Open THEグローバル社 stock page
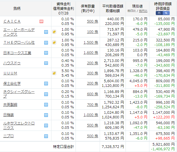This screenshot has width=177, height=152. coord(19,43)
